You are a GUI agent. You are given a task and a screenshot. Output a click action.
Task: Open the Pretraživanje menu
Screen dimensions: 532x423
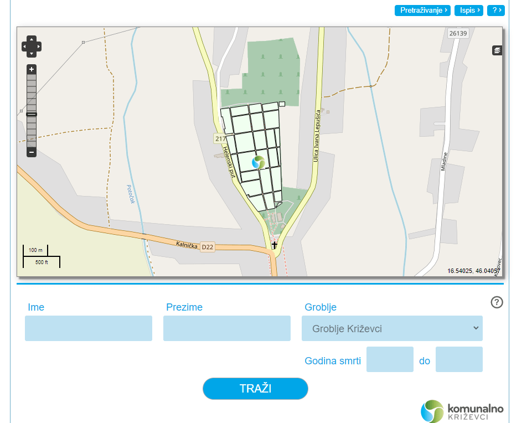(422, 11)
